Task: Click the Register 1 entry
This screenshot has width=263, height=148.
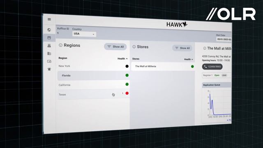Action: coord(217,75)
